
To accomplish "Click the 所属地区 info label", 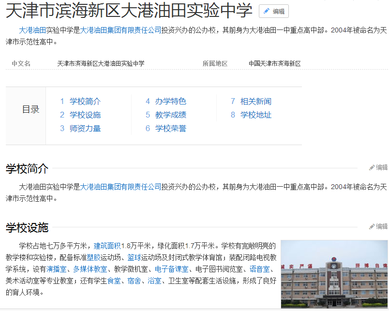I will pos(215,63).
